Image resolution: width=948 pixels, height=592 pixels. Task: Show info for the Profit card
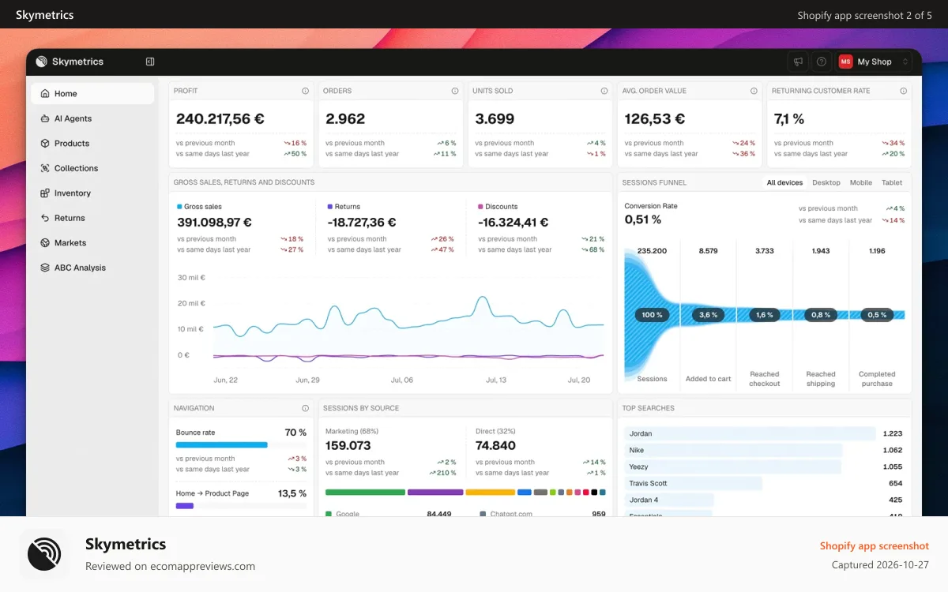tap(305, 91)
